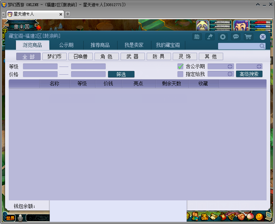Open the handshake friends icon
The height and width of the screenshot is (224, 275).
click(240, 217)
